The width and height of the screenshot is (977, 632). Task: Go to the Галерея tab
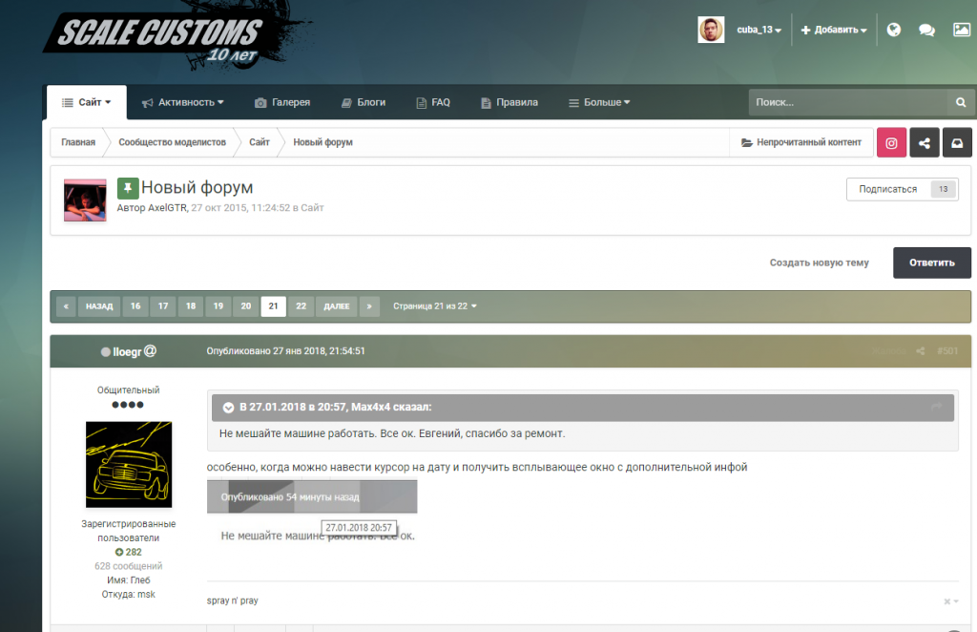282,102
